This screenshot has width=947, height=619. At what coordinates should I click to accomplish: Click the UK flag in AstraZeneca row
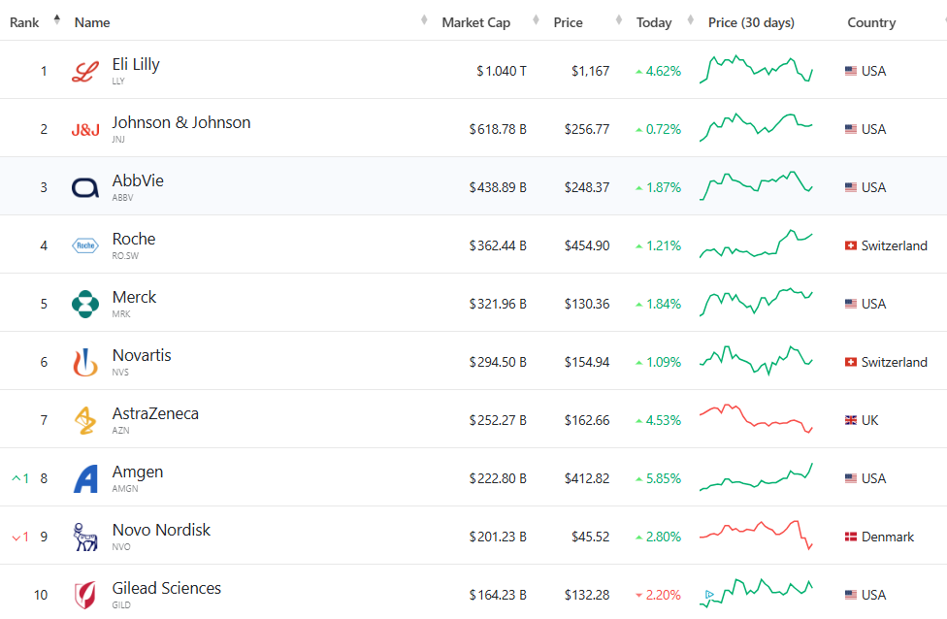click(850, 420)
